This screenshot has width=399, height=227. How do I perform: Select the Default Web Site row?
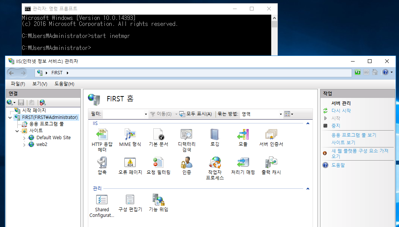tap(53, 138)
